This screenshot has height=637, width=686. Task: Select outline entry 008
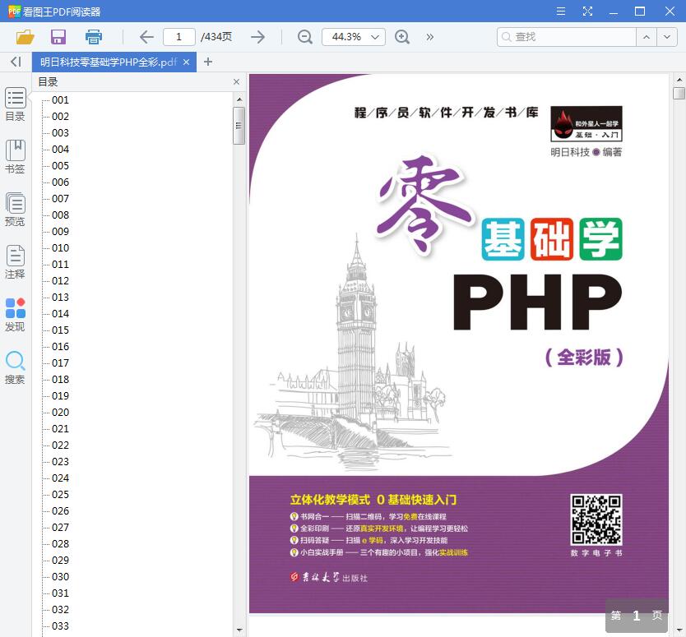tap(60, 215)
